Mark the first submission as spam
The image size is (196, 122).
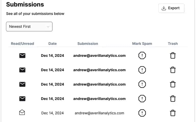(x=142, y=55)
